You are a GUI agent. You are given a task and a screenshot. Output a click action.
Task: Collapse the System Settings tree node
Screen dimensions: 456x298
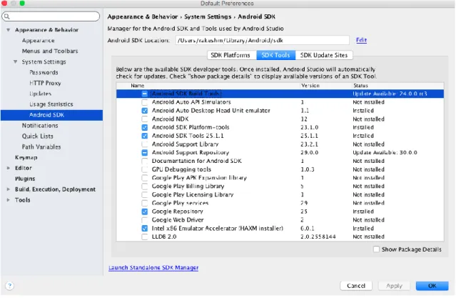coord(16,61)
